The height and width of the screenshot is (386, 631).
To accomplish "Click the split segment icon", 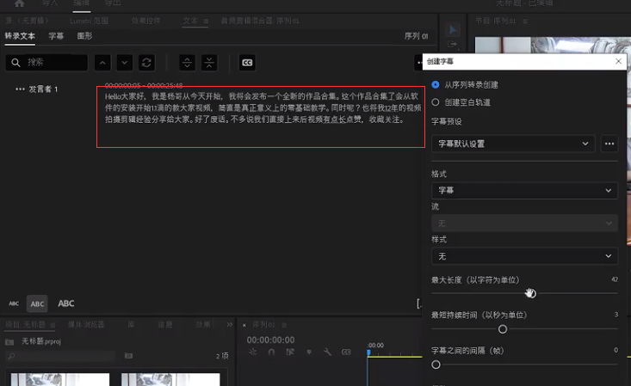I will click(x=187, y=63).
